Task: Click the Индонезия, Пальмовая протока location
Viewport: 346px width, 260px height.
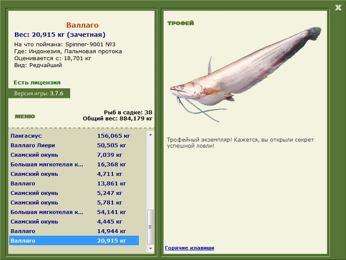Action: (x=76, y=51)
